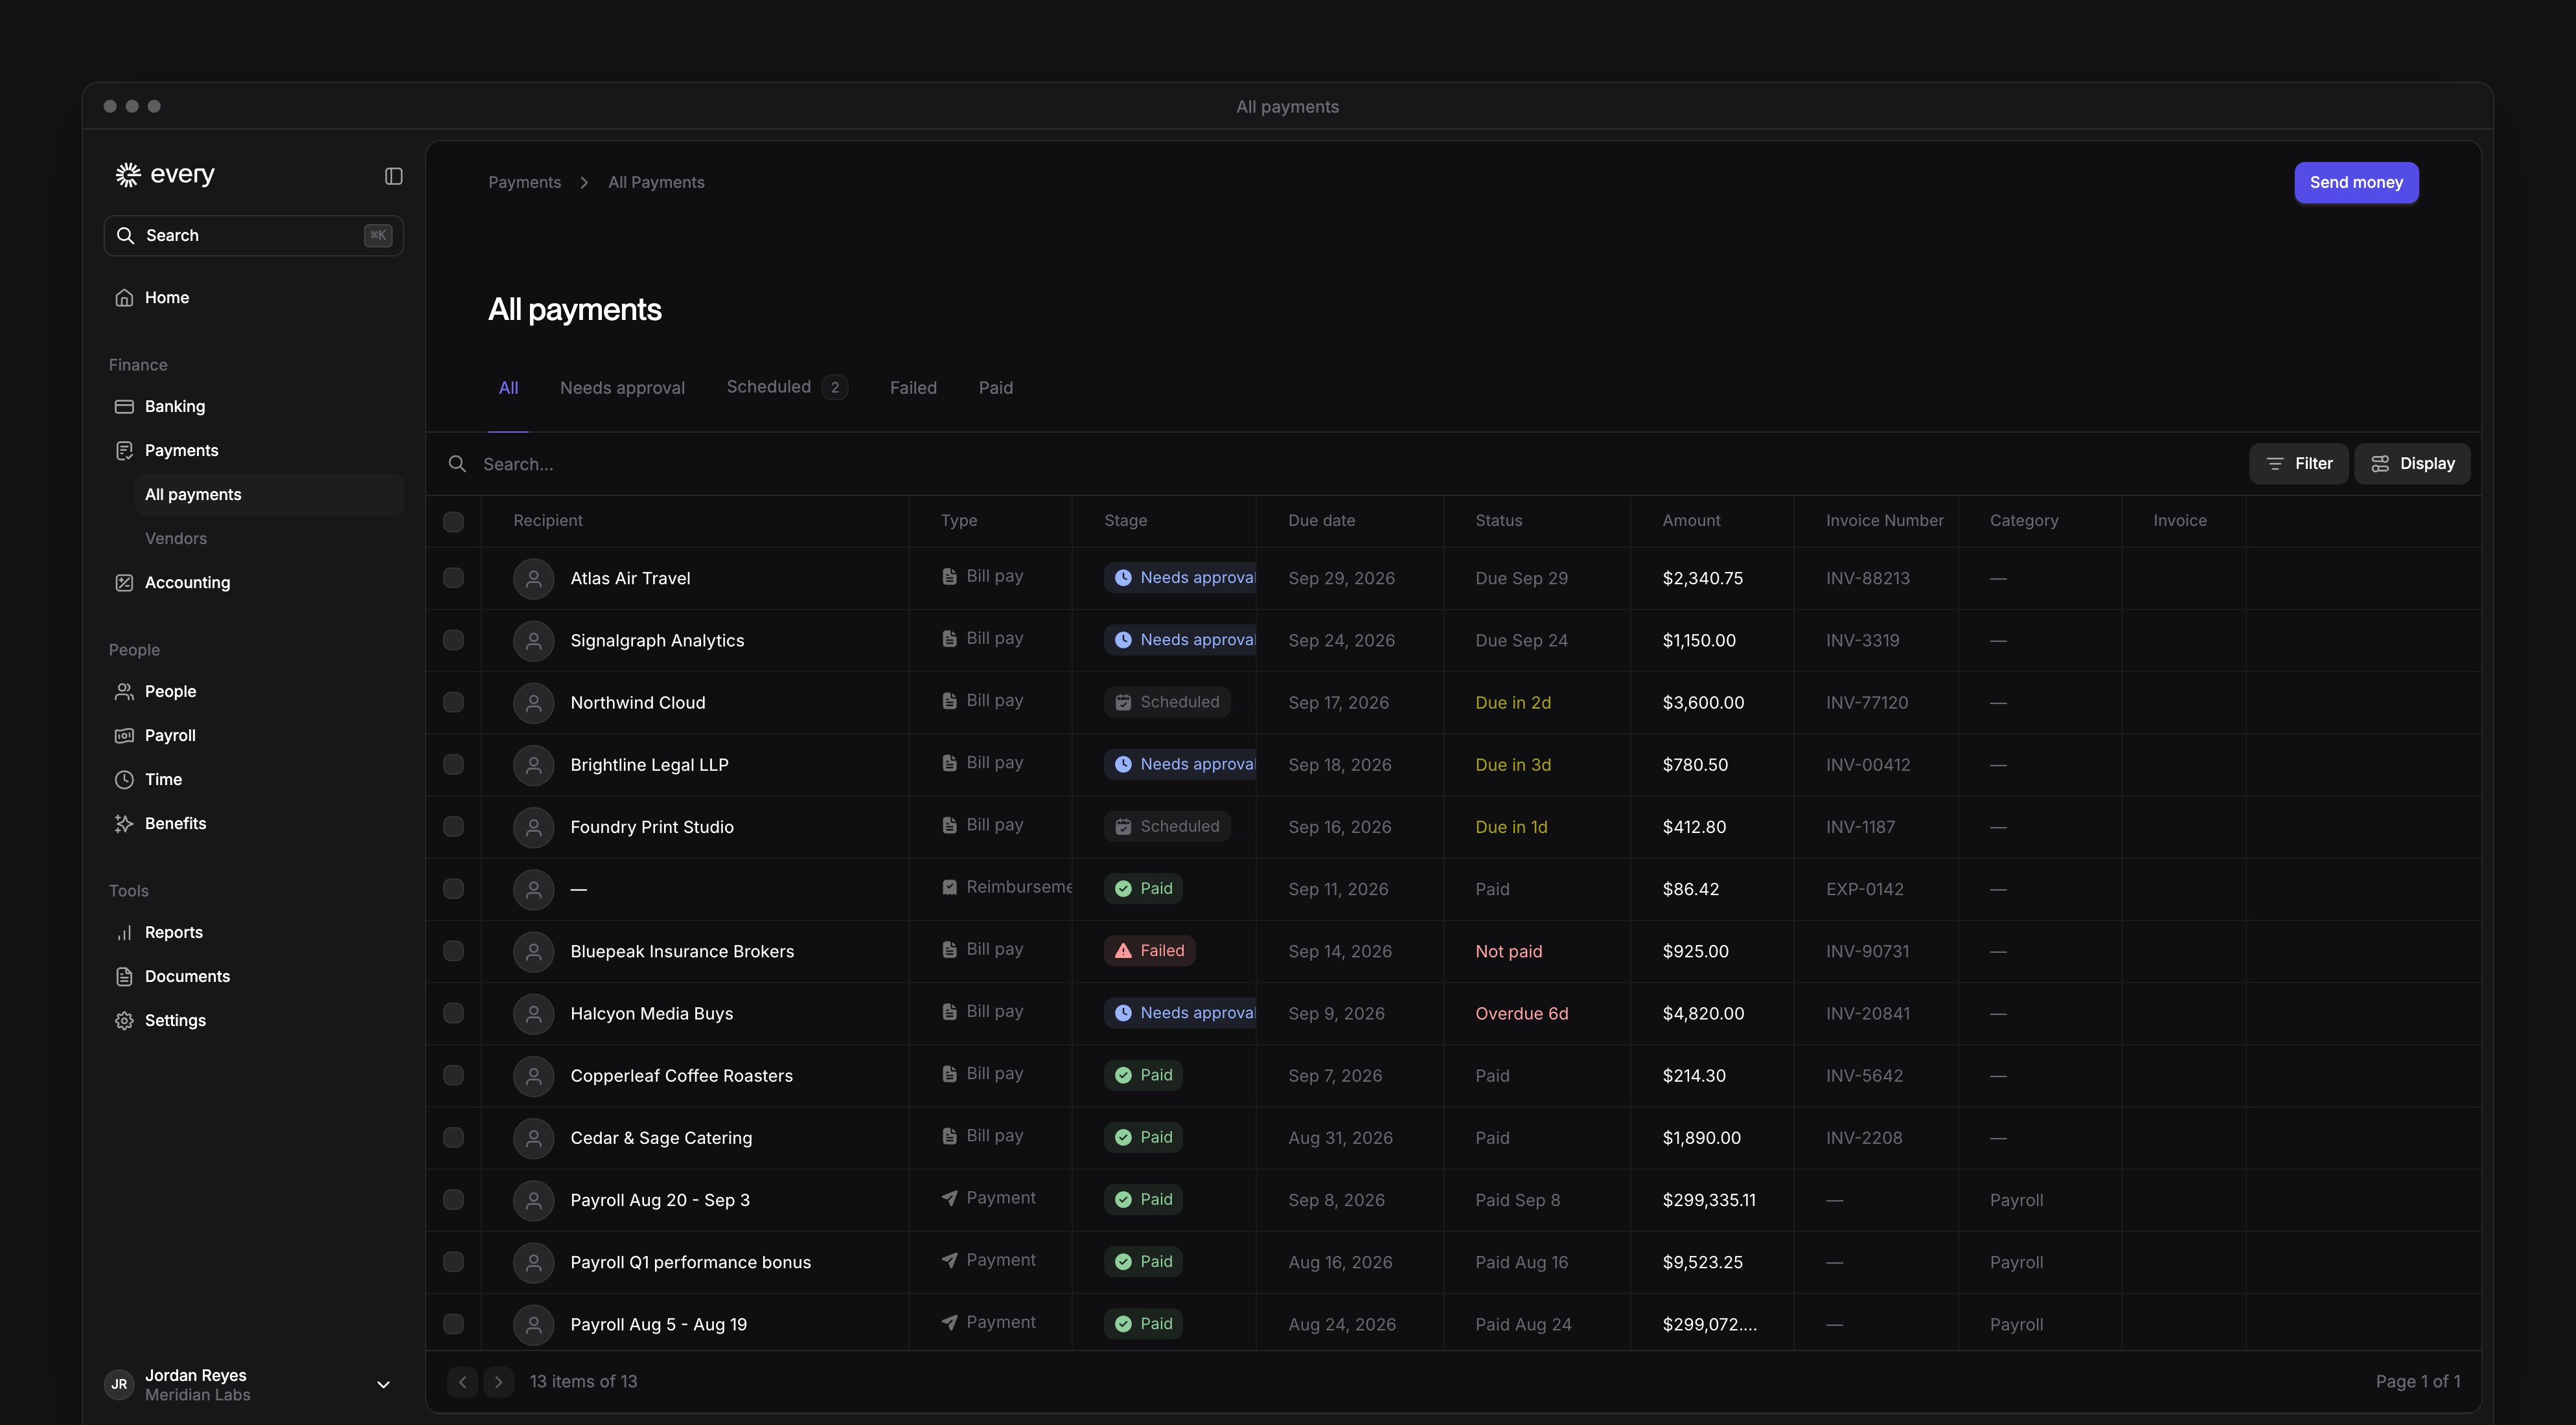The width and height of the screenshot is (2576, 1425).
Task: Open the Signalgraph Analytics row
Action: [x=1453, y=640]
